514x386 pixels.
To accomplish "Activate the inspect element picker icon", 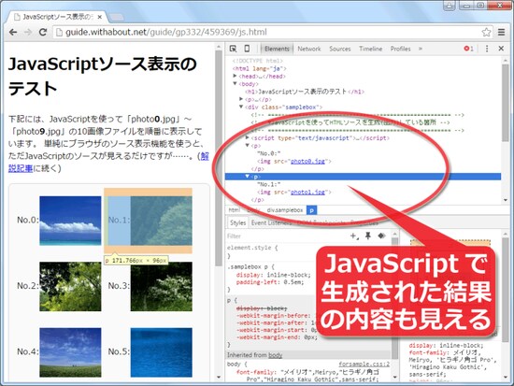I will pos(233,49).
